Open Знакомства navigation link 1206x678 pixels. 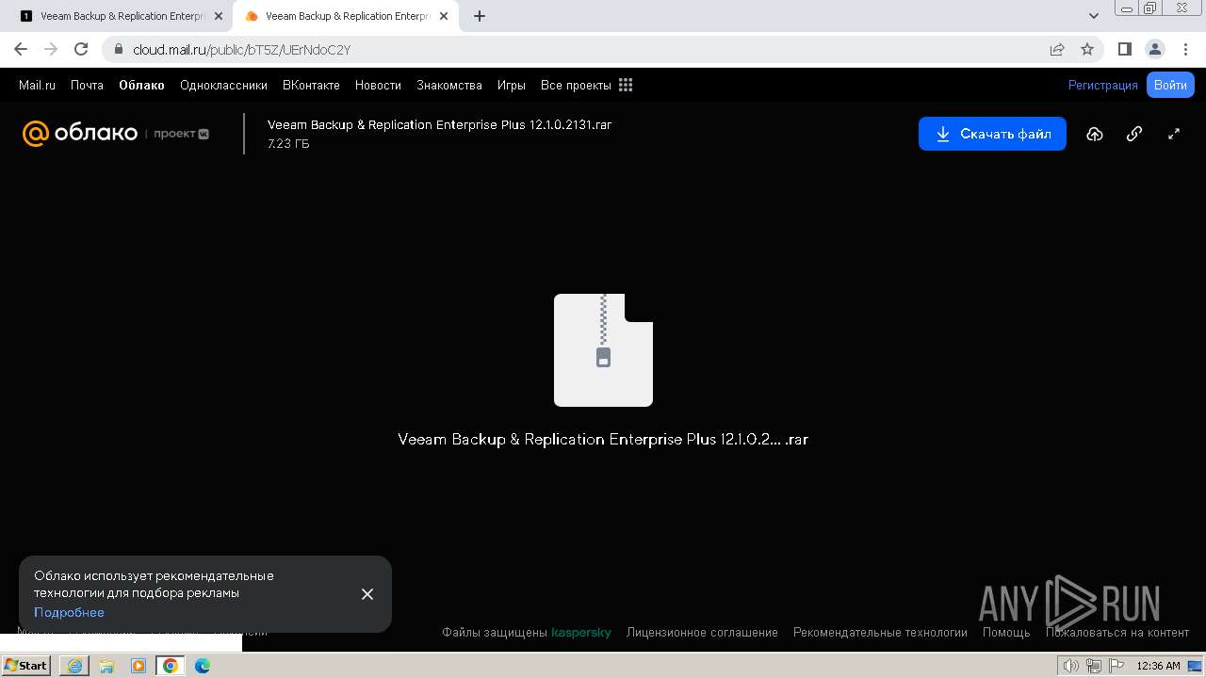tap(449, 85)
